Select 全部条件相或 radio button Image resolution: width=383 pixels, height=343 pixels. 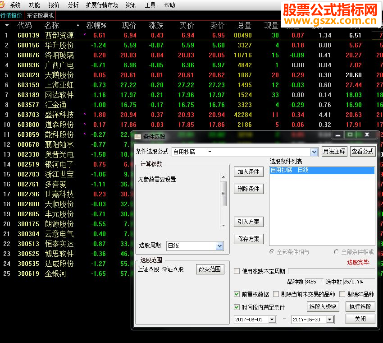click(336, 252)
